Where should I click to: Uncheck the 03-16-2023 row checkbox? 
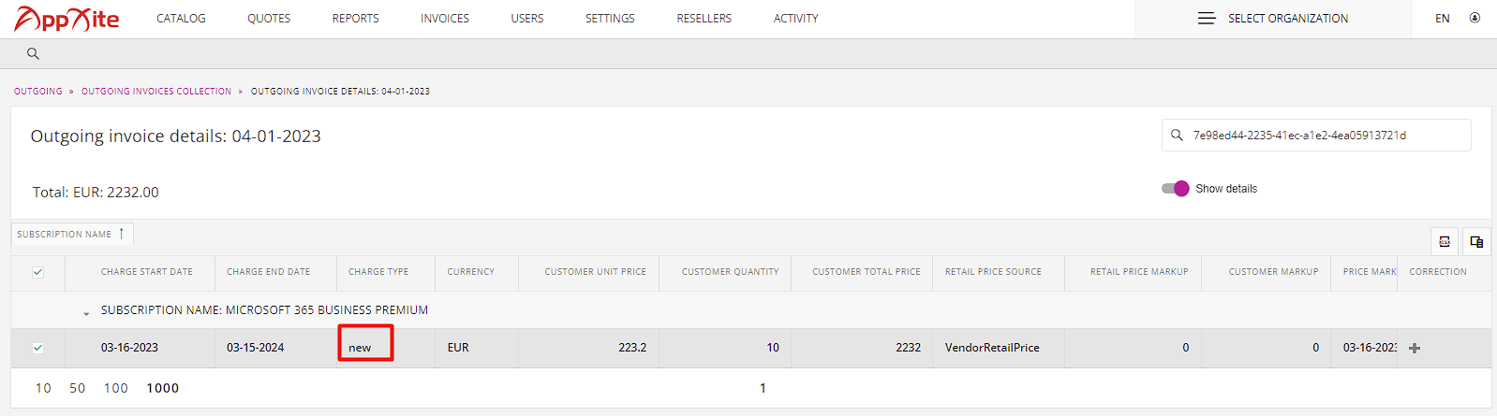[x=37, y=348]
